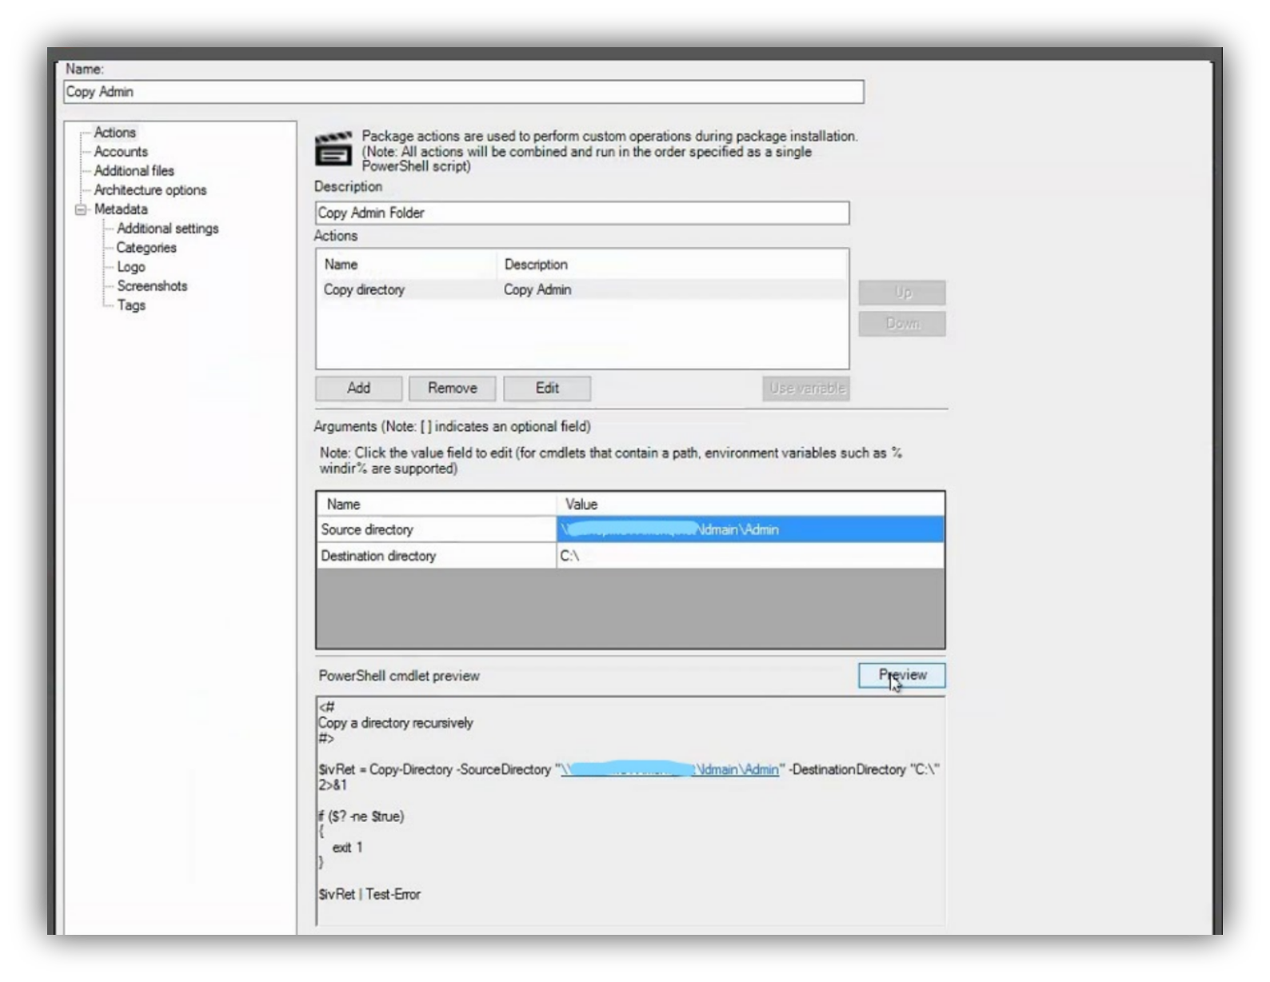Image resolution: width=1270 pixels, height=982 pixels.
Task: Click the package Name text field
Action: [x=463, y=92]
